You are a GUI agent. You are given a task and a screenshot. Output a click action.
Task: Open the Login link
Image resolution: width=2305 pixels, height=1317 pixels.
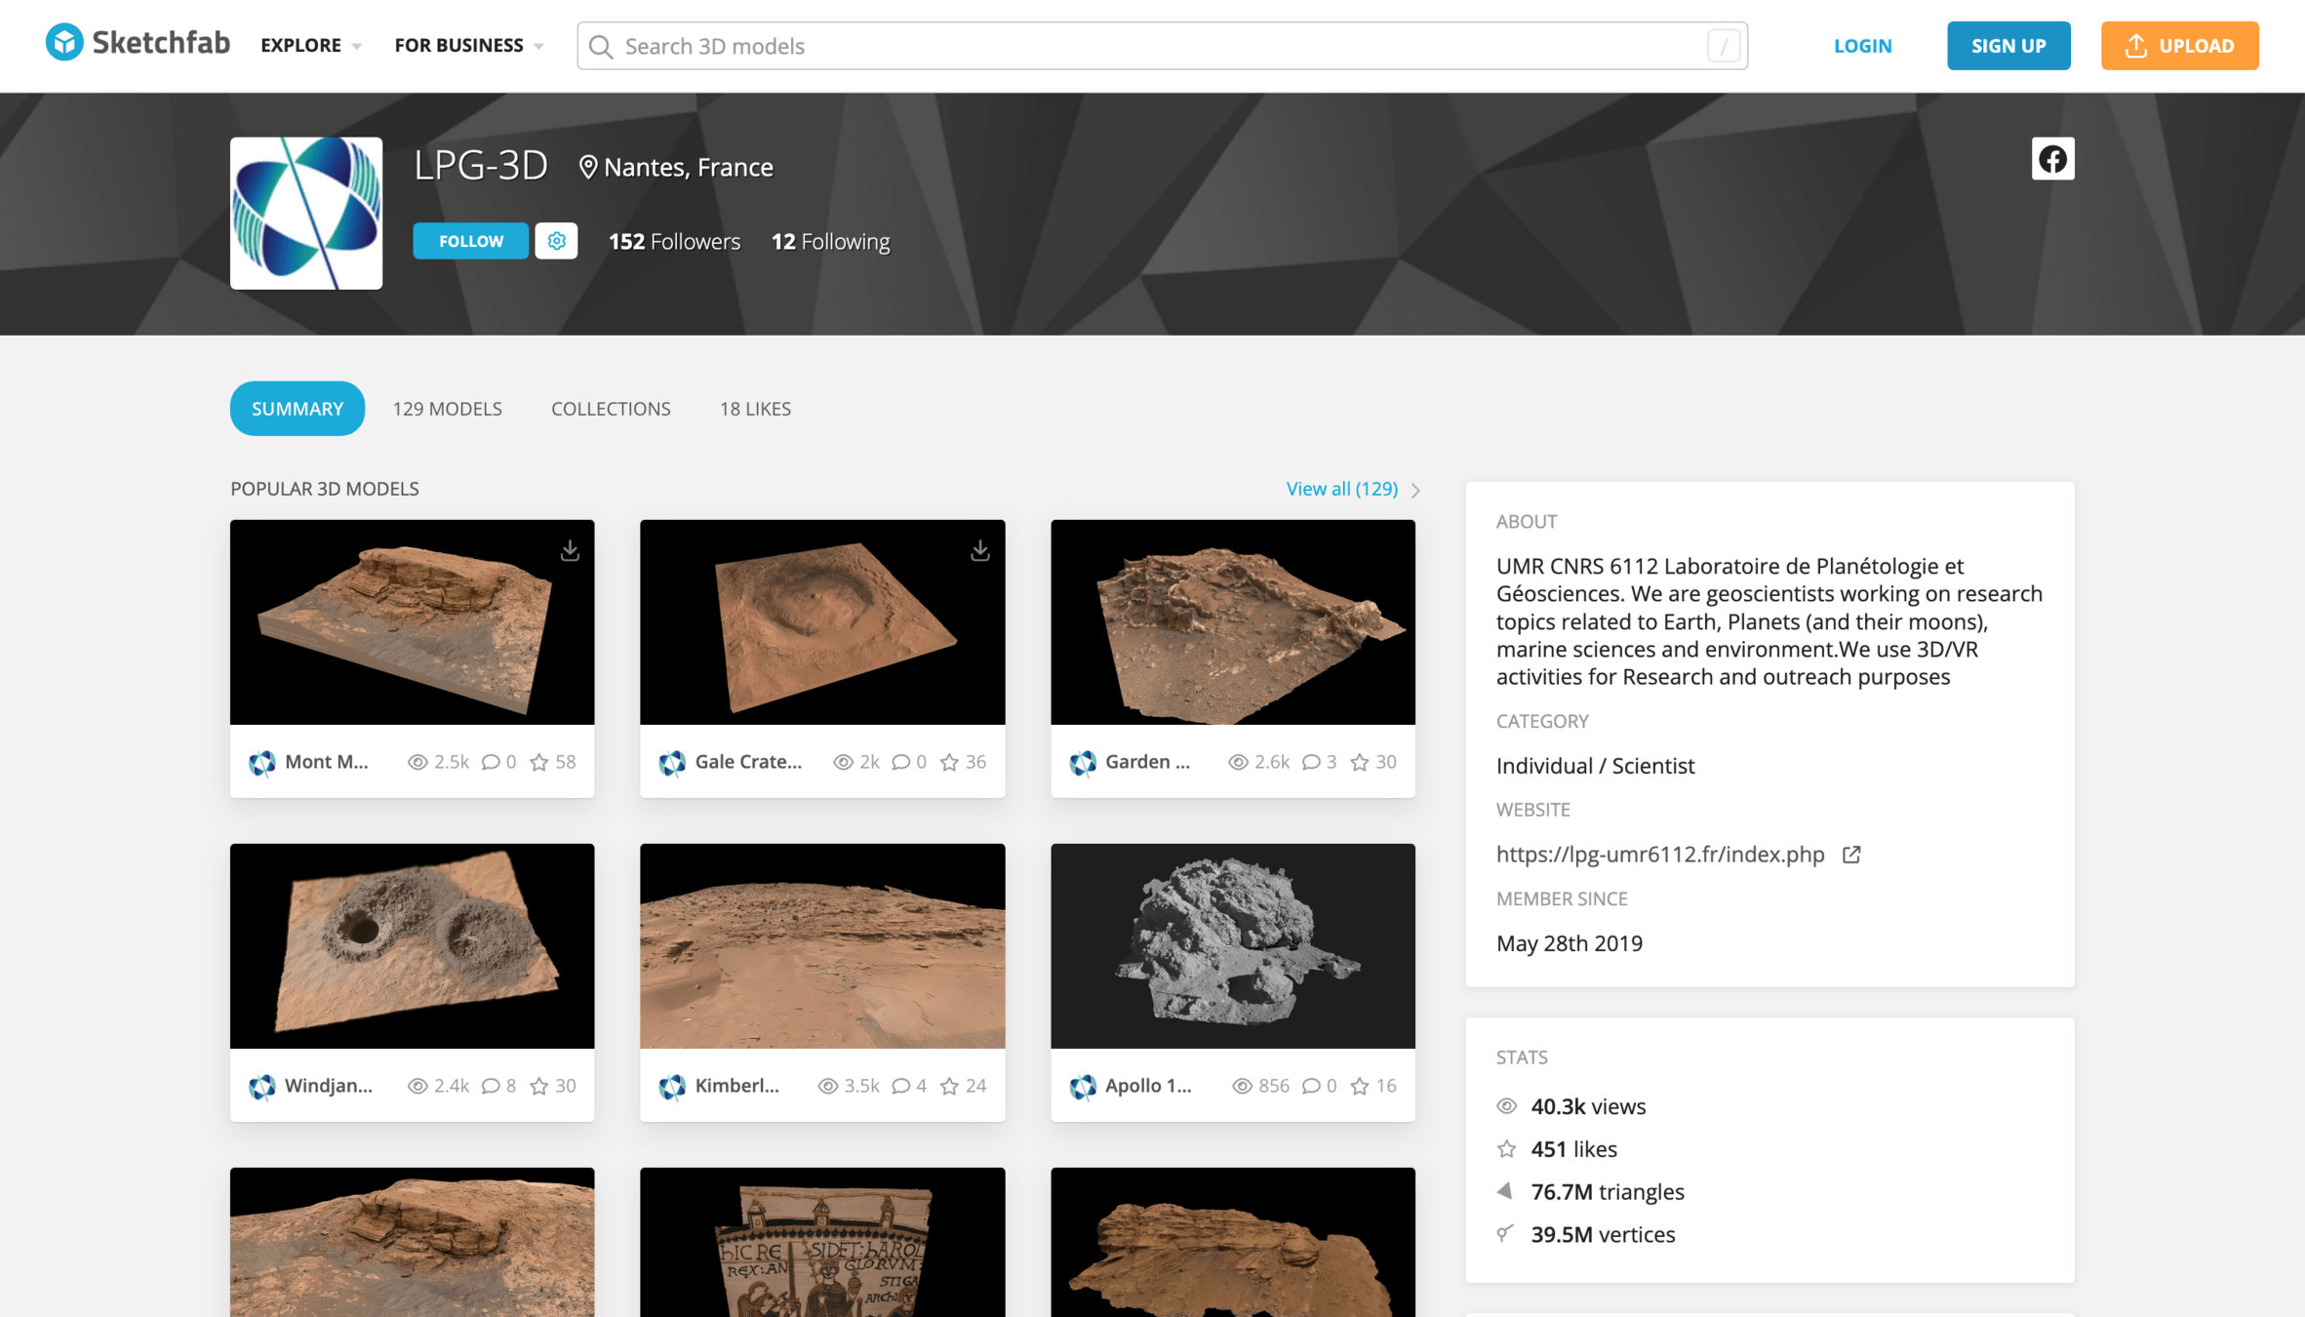tap(1862, 46)
